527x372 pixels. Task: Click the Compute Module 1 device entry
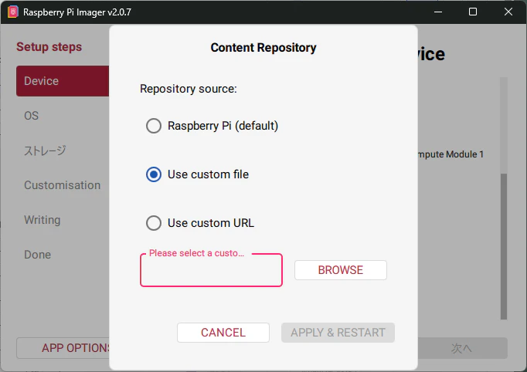point(450,154)
